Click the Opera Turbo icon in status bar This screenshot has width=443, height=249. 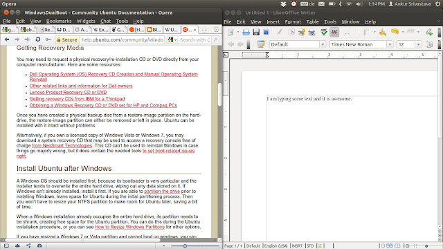[x=39, y=246]
